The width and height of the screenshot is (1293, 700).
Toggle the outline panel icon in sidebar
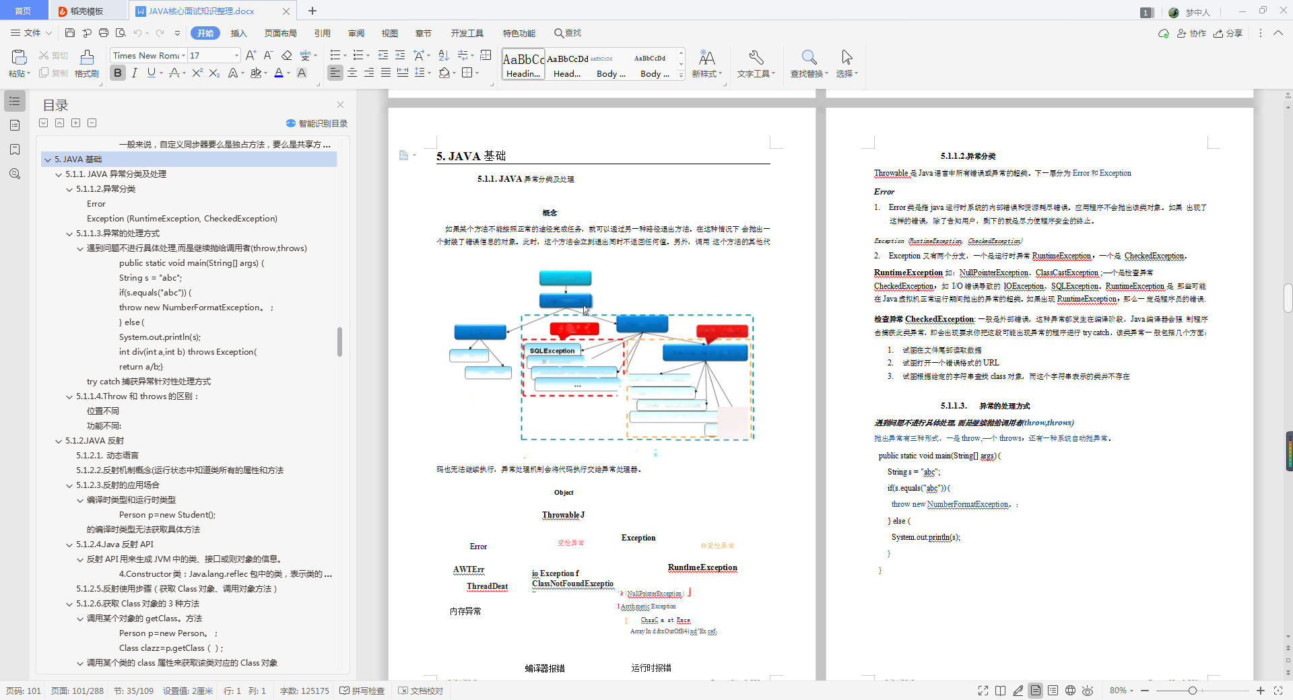(x=15, y=101)
